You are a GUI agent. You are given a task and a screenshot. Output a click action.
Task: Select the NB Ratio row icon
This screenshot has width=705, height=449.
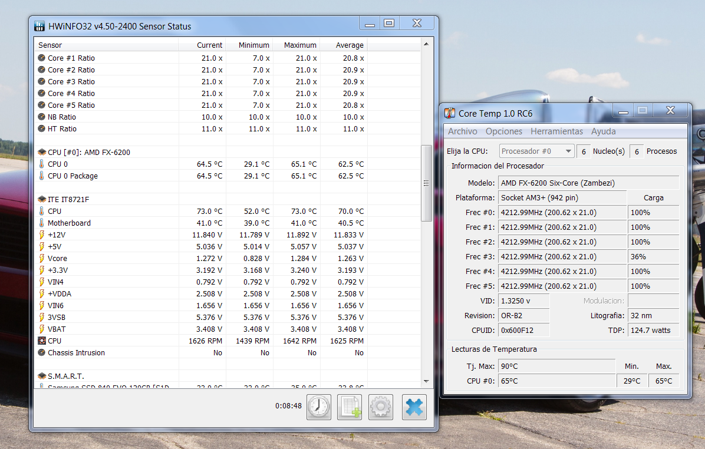(41, 117)
